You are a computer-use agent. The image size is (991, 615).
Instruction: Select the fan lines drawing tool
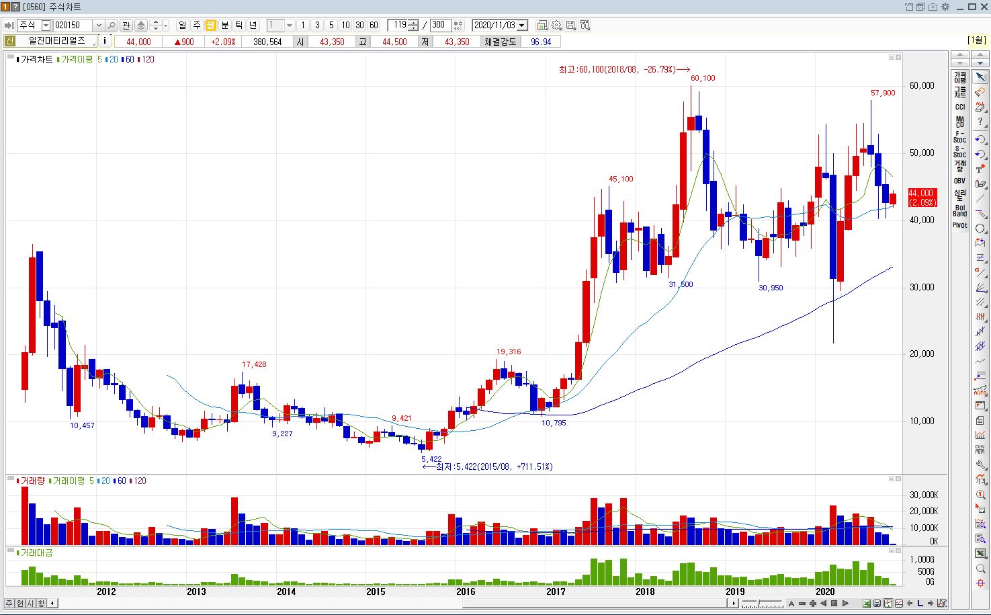[980, 286]
